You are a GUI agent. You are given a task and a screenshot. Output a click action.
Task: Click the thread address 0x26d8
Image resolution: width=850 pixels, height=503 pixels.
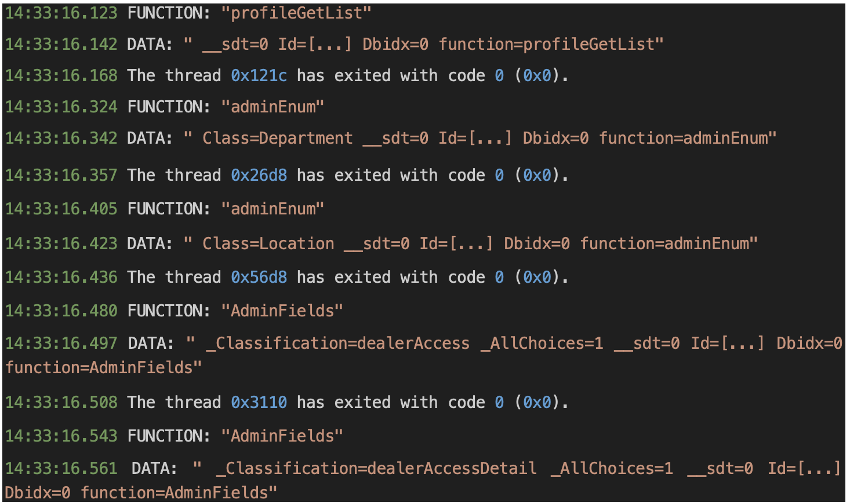click(x=259, y=175)
